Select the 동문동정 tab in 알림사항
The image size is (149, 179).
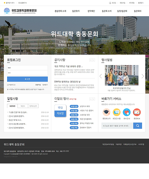pos(12,106)
